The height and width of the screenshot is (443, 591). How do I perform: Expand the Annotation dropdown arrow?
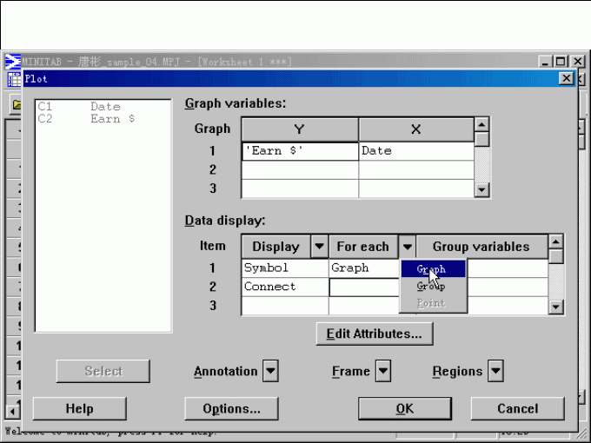coord(270,371)
